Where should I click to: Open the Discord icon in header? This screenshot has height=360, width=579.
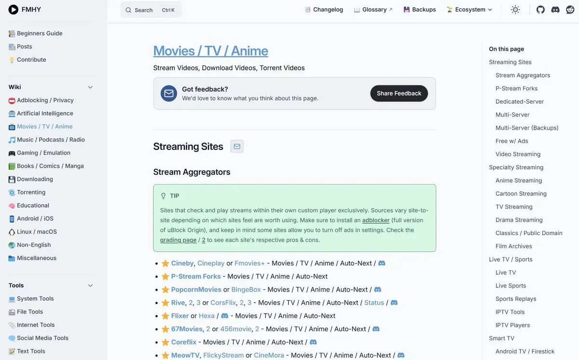(x=555, y=10)
